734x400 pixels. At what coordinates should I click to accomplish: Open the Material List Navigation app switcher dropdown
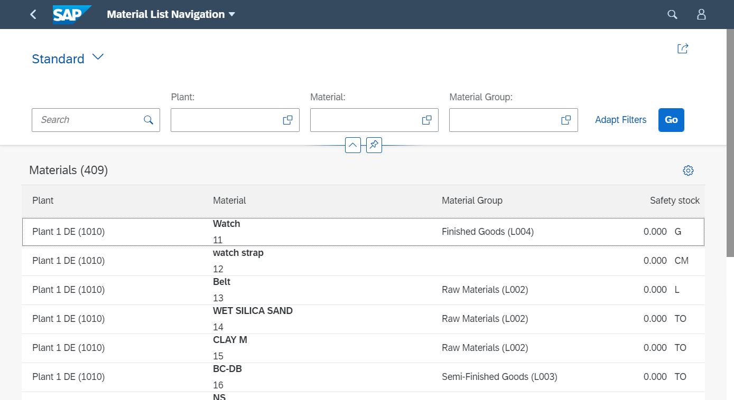171,14
